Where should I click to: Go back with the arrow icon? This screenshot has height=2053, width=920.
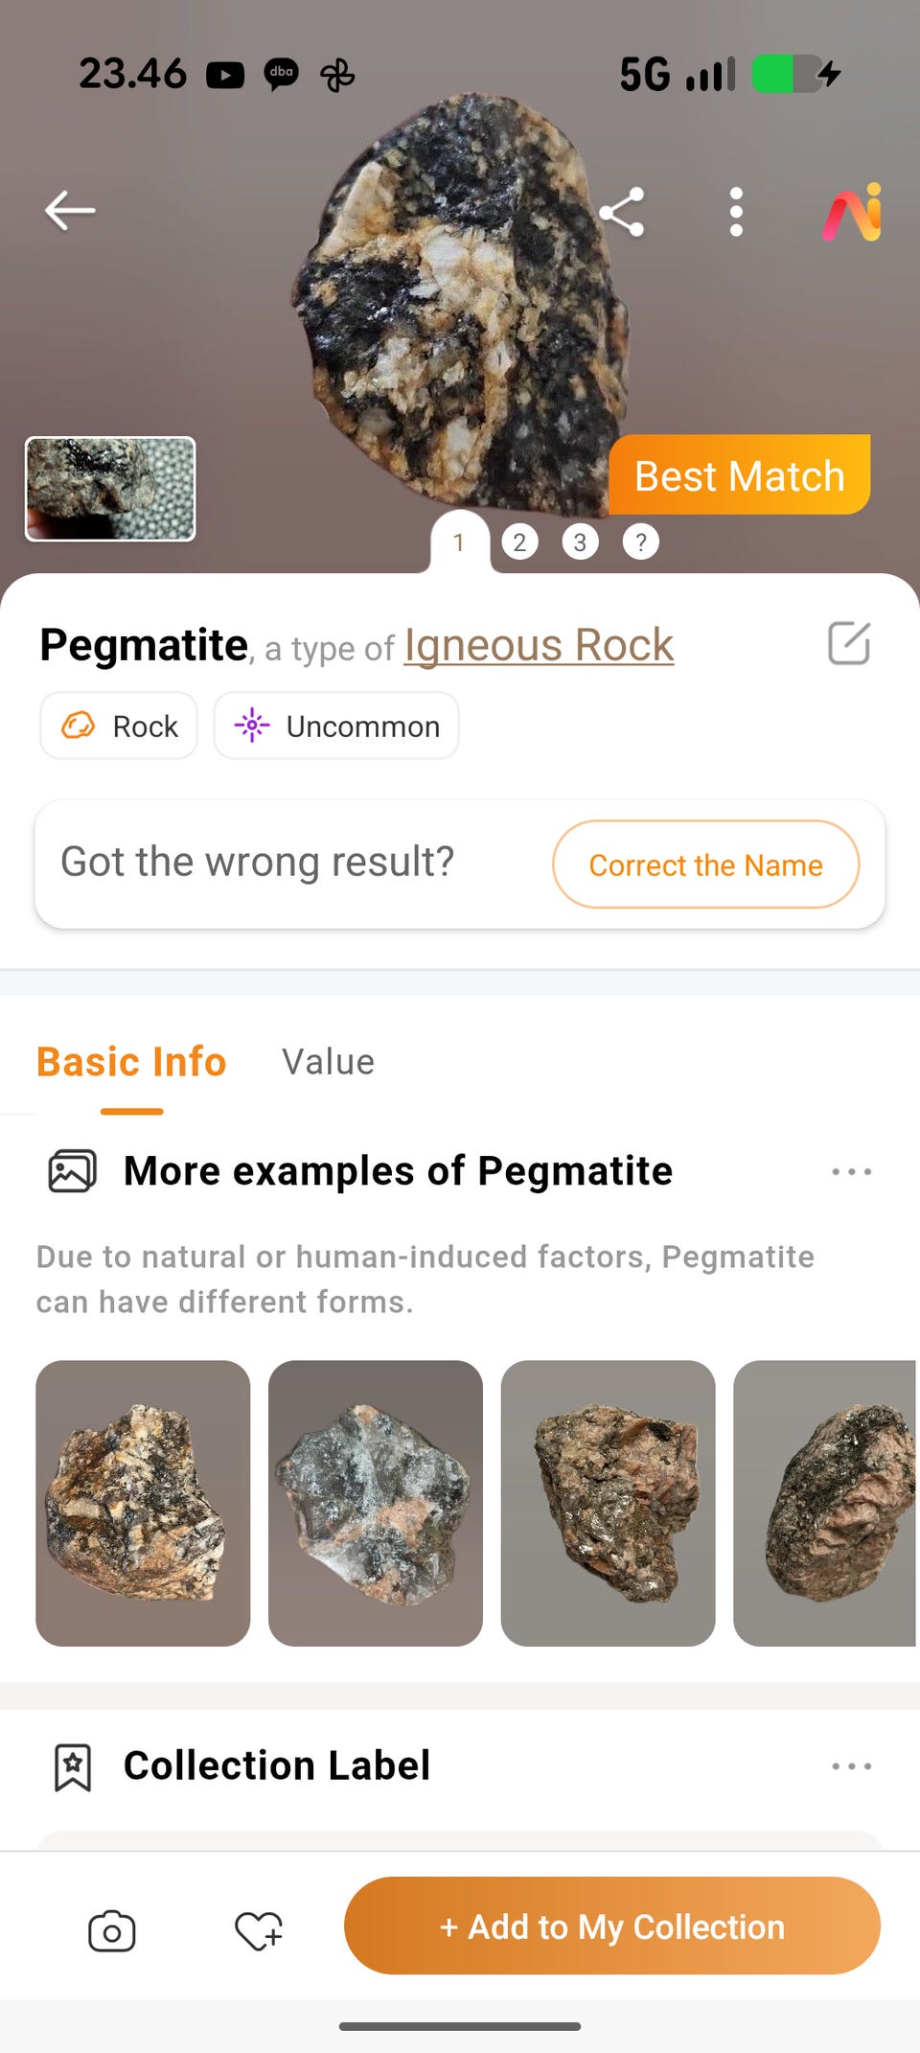70,211
